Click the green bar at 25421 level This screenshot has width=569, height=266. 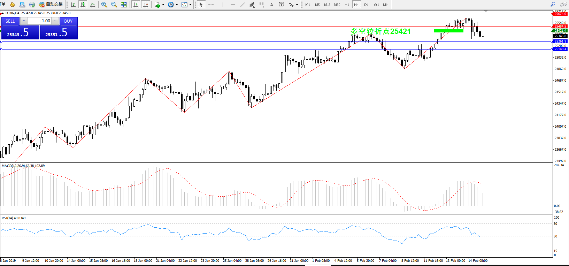[x=448, y=31]
